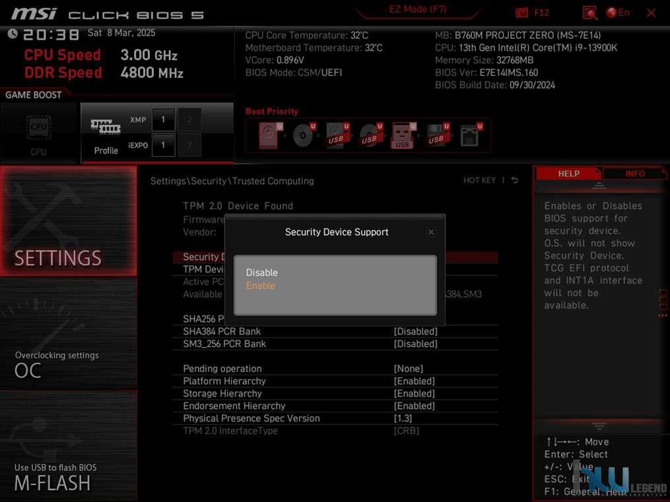Change language via the En globe icon

(x=618, y=13)
